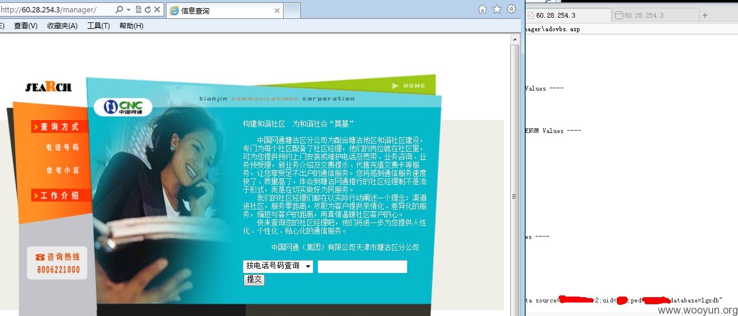Image resolution: width=738 pixels, height=316 pixels.
Task: Click the 咨询热线 8006221000 hotline badge
Action: 57,263
